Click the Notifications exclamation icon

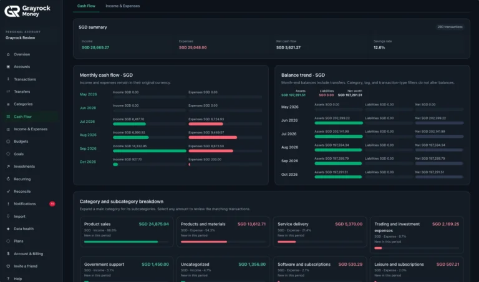click(8, 204)
